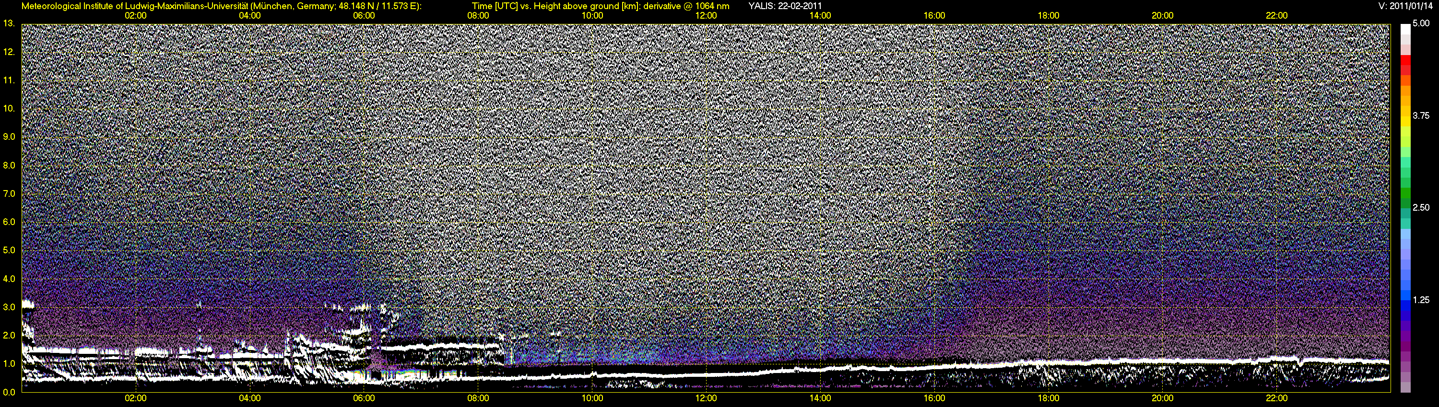Click 20:00 on the top time axis
Screen dimensions: 1439x407
[x=1163, y=16]
